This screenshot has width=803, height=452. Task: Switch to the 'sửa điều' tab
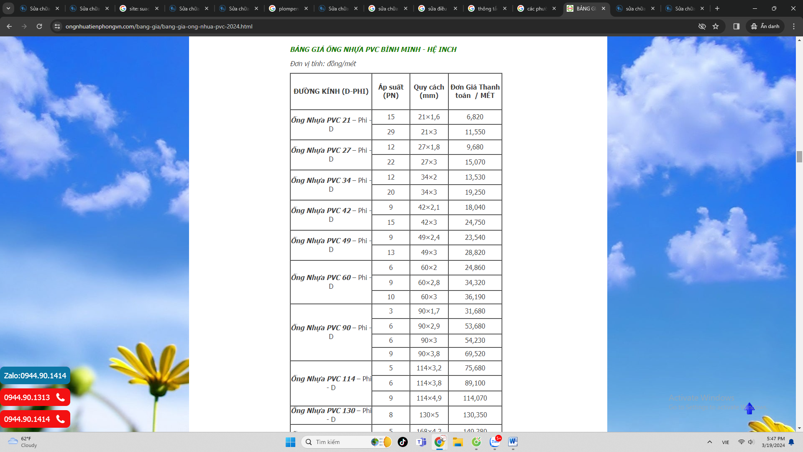[x=438, y=8]
